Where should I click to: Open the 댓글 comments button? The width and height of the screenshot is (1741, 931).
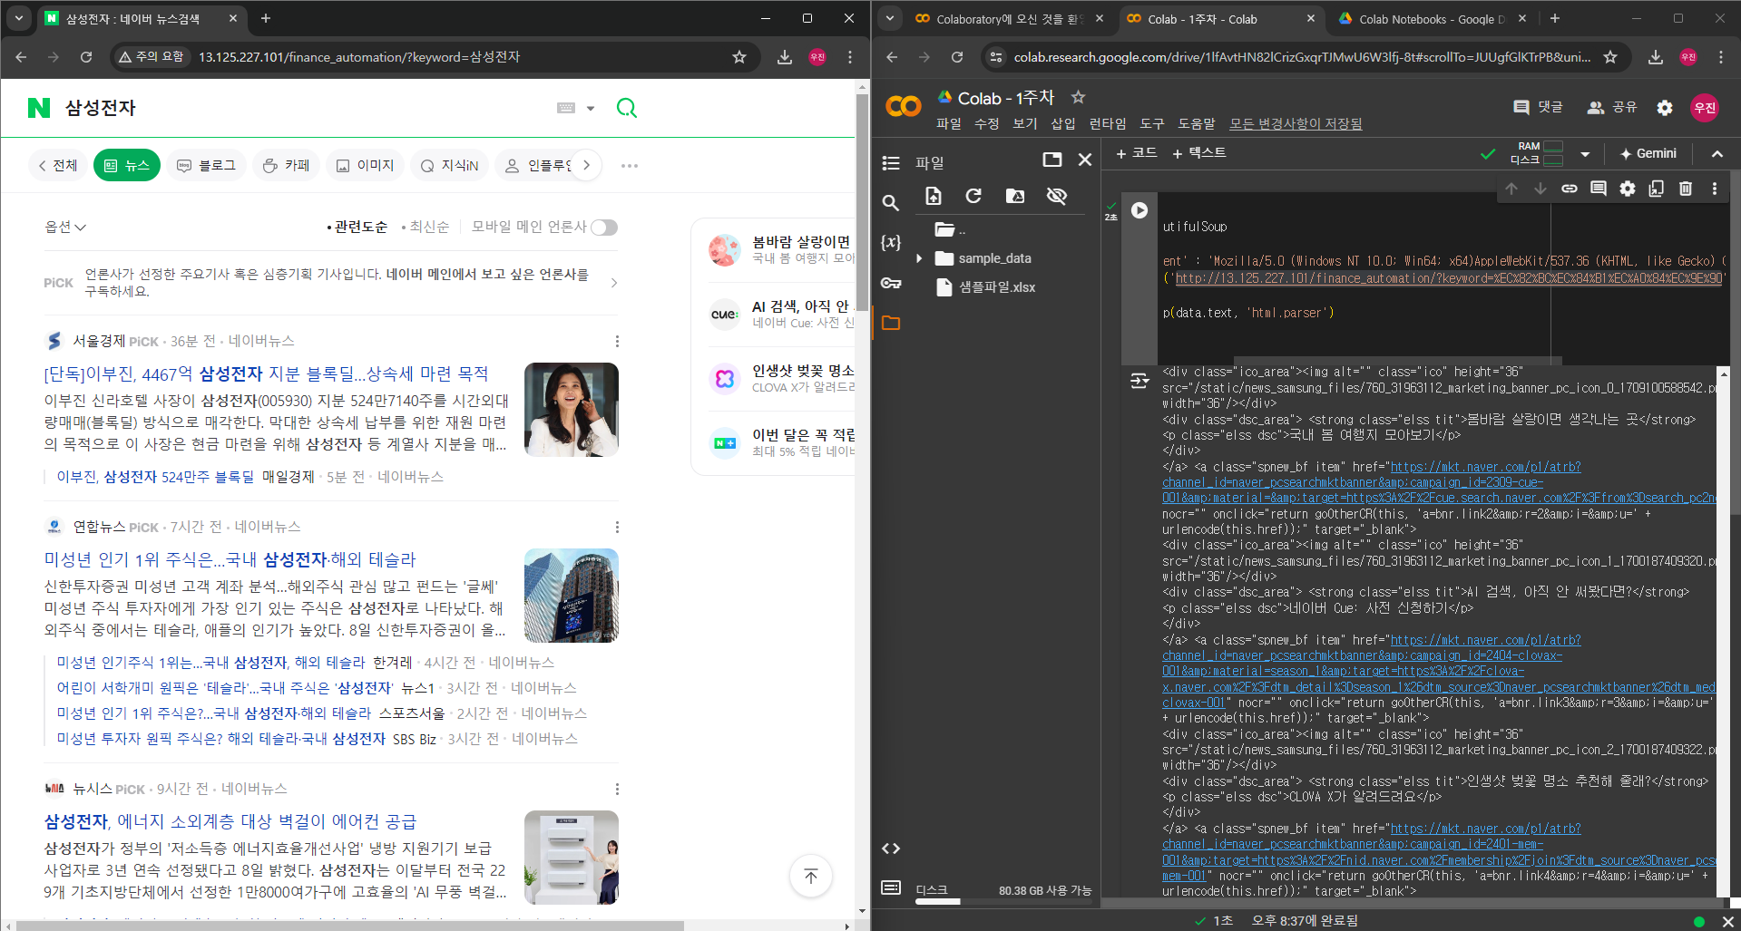click(1538, 107)
